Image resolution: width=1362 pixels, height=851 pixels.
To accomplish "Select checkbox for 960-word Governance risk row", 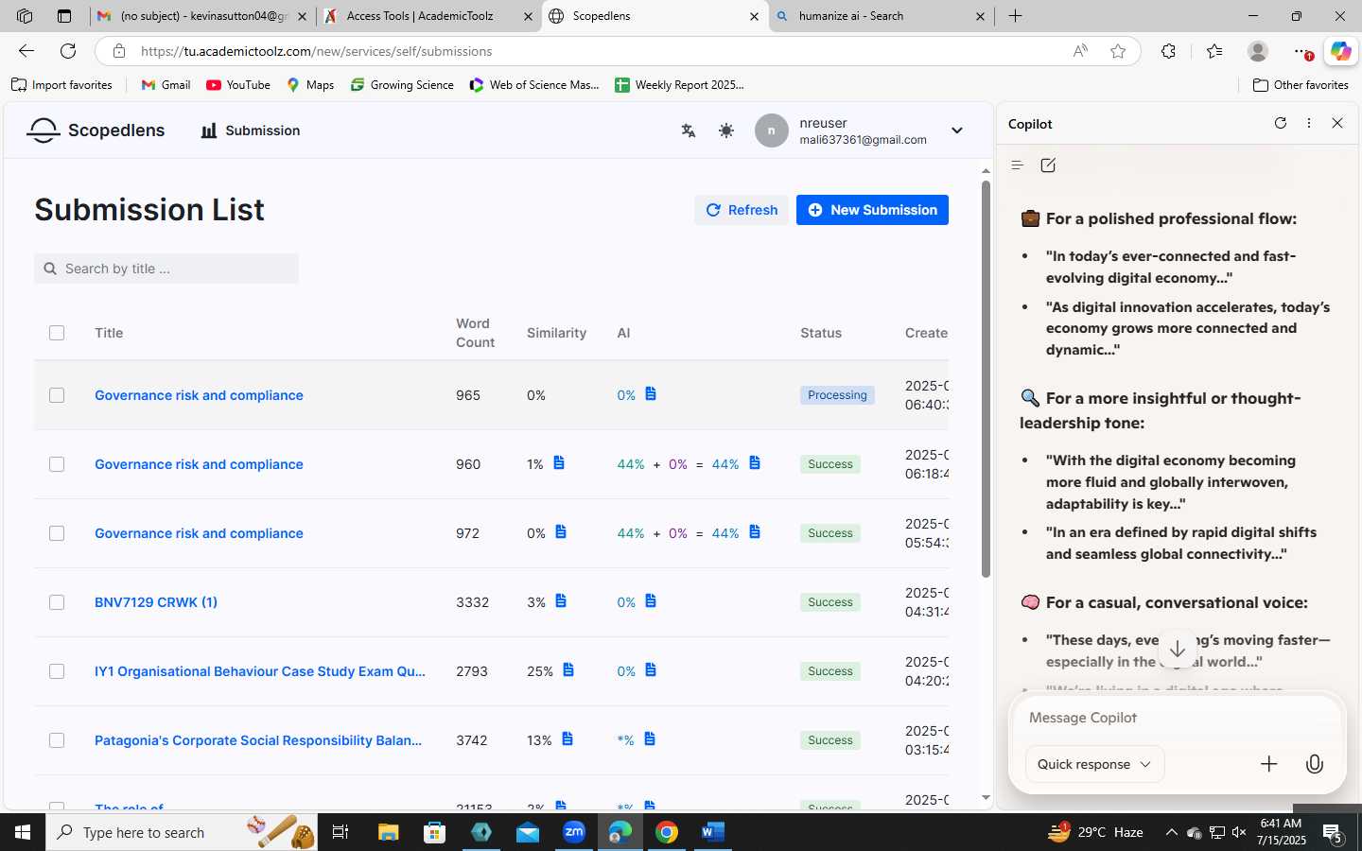I will tap(57, 464).
